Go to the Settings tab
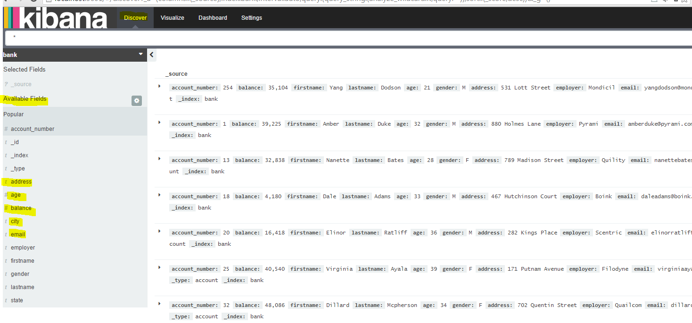The image size is (692, 323). click(251, 18)
